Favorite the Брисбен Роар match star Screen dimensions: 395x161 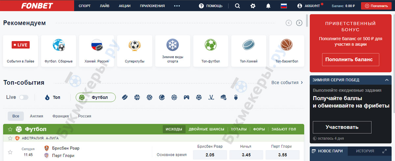point(10,152)
